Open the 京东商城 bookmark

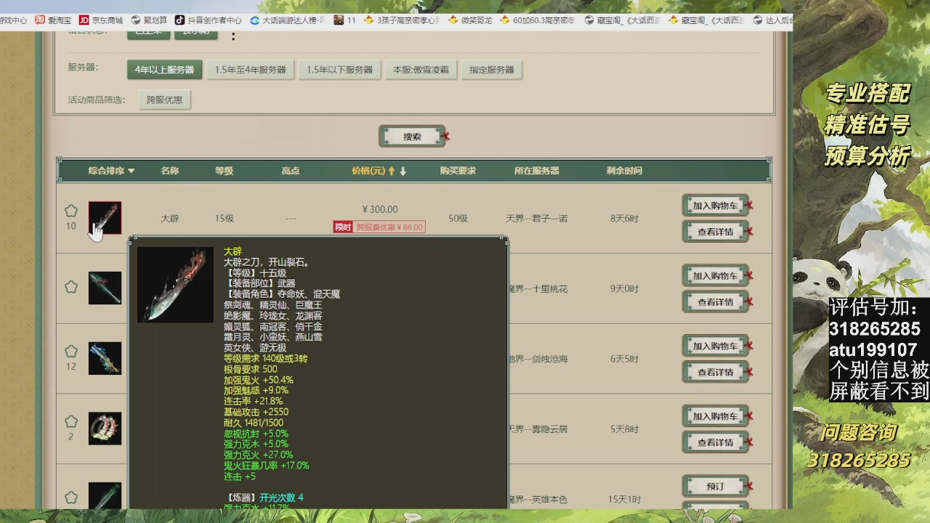(101, 20)
